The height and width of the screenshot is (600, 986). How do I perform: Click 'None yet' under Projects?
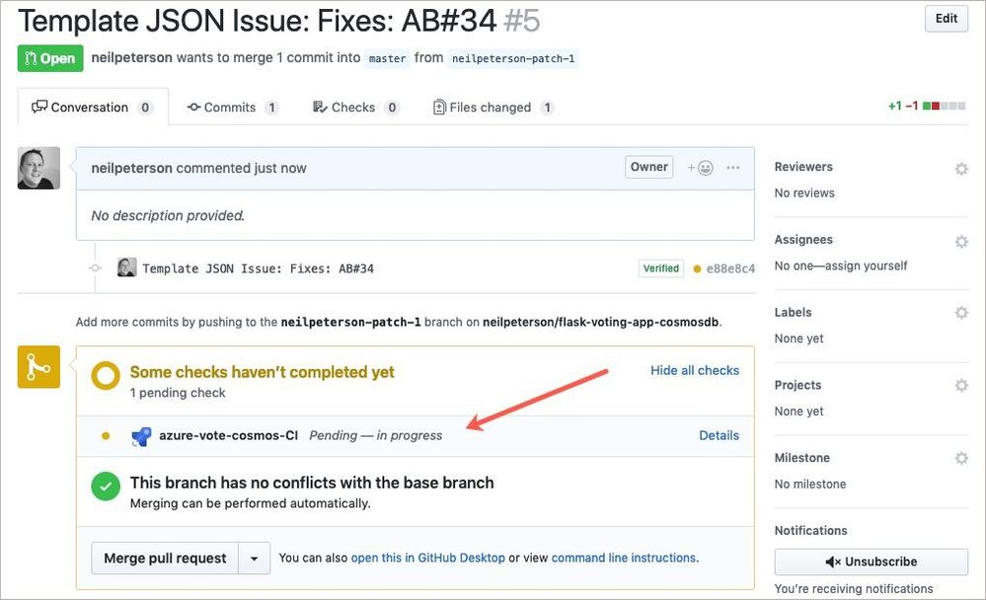click(798, 412)
